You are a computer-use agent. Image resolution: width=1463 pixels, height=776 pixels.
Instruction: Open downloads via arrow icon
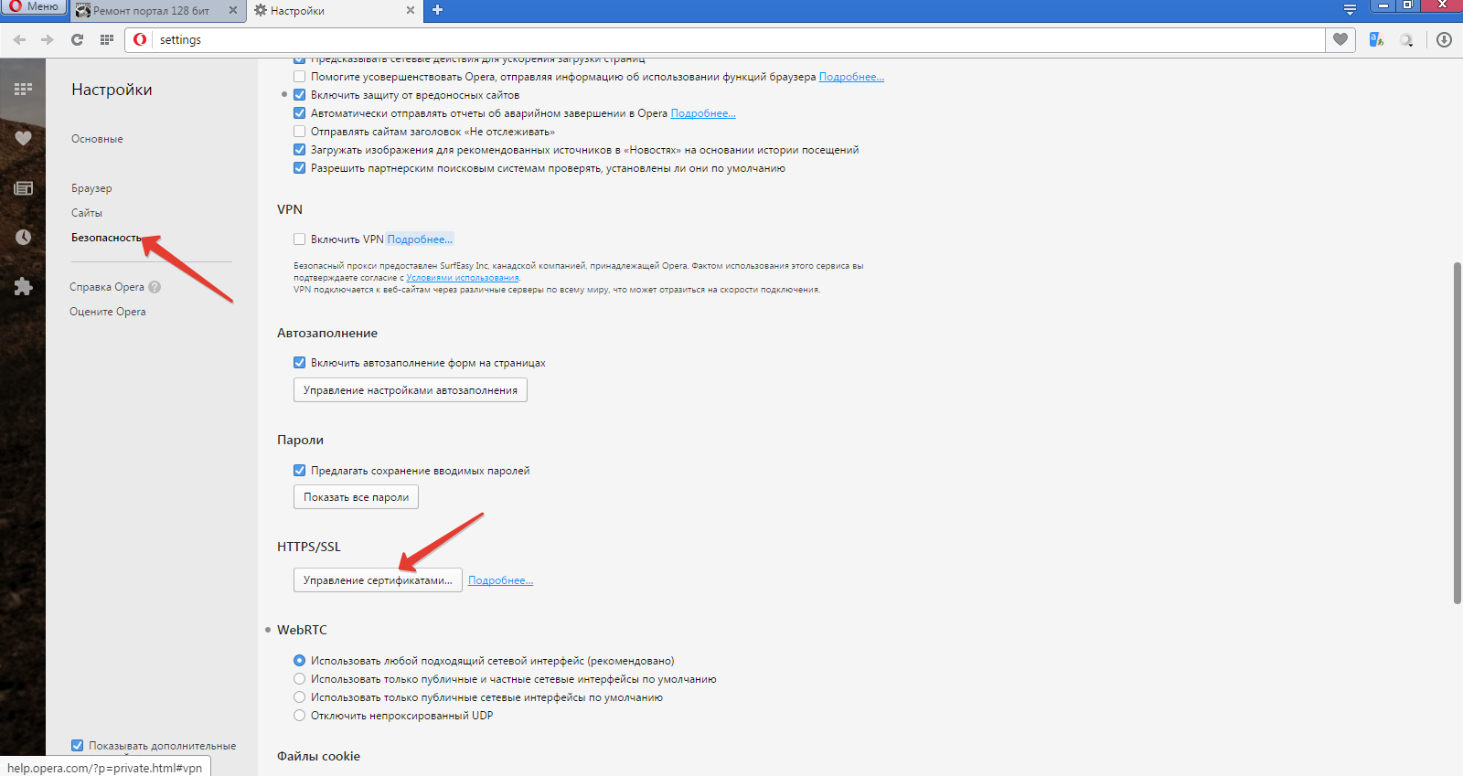pyautogui.click(x=1444, y=39)
